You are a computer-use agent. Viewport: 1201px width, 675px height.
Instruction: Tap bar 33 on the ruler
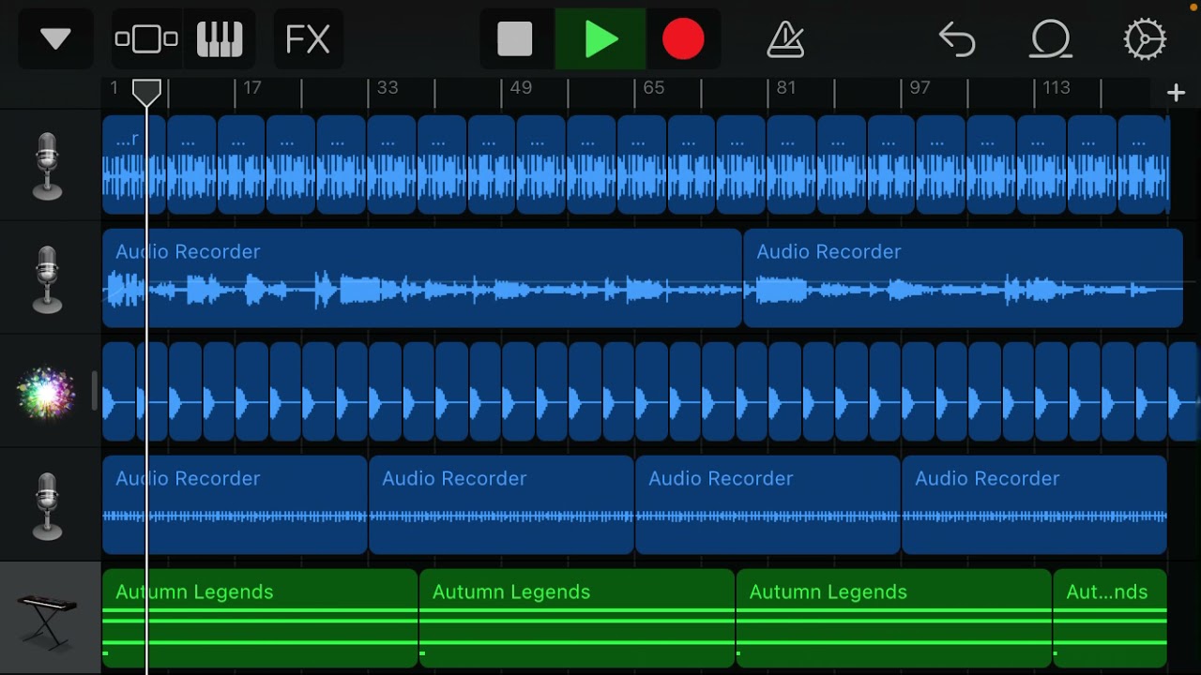(387, 88)
